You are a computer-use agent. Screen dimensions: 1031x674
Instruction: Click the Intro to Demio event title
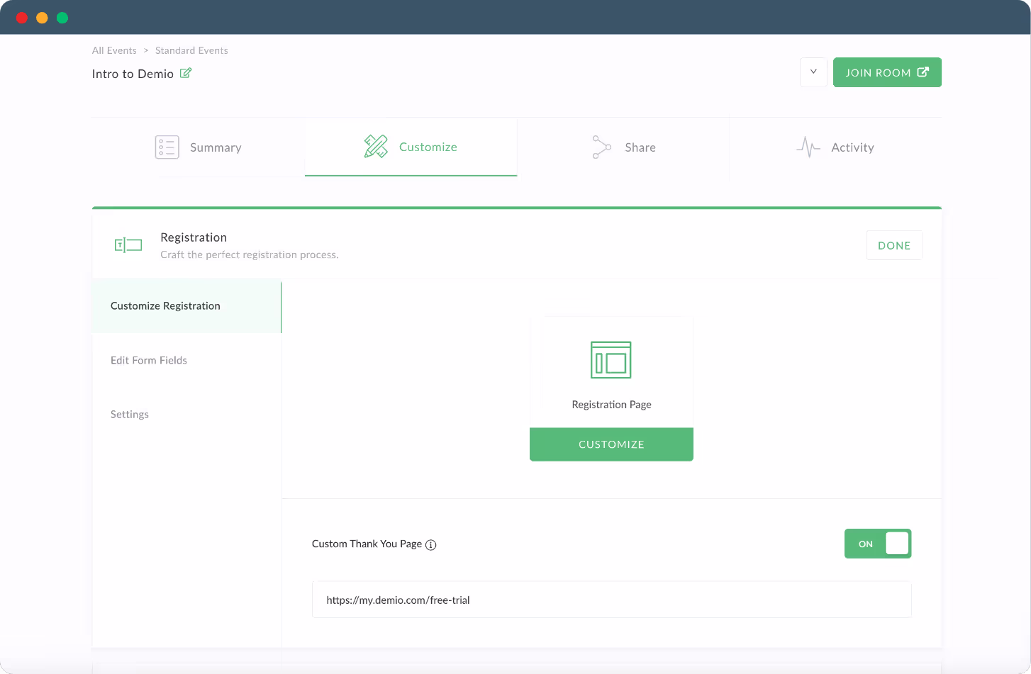(133, 74)
